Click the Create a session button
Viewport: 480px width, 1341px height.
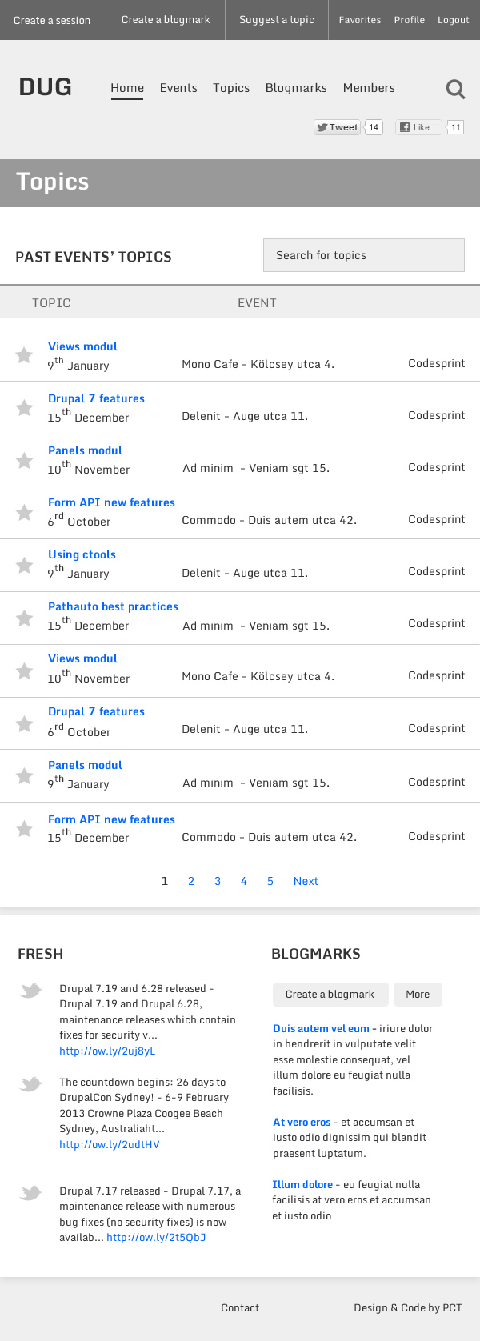52,20
